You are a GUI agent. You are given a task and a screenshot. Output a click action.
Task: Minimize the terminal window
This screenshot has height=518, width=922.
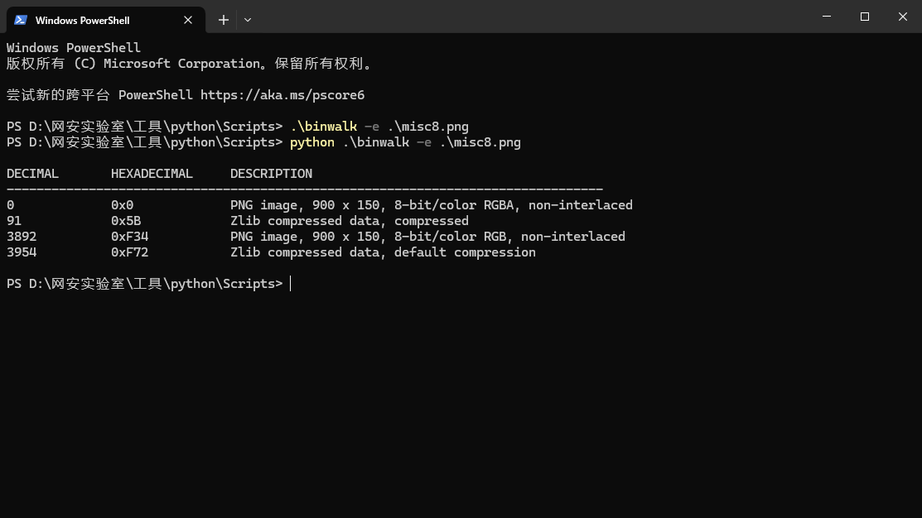(x=827, y=17)
